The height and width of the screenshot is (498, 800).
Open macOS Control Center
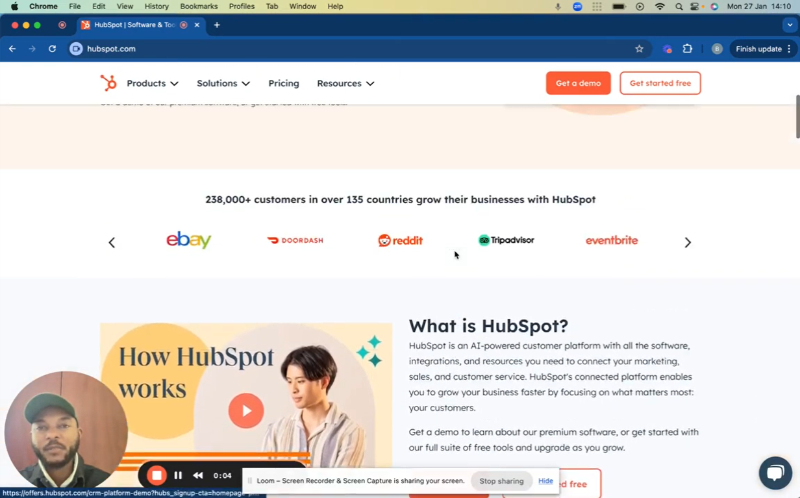(695, 6)
